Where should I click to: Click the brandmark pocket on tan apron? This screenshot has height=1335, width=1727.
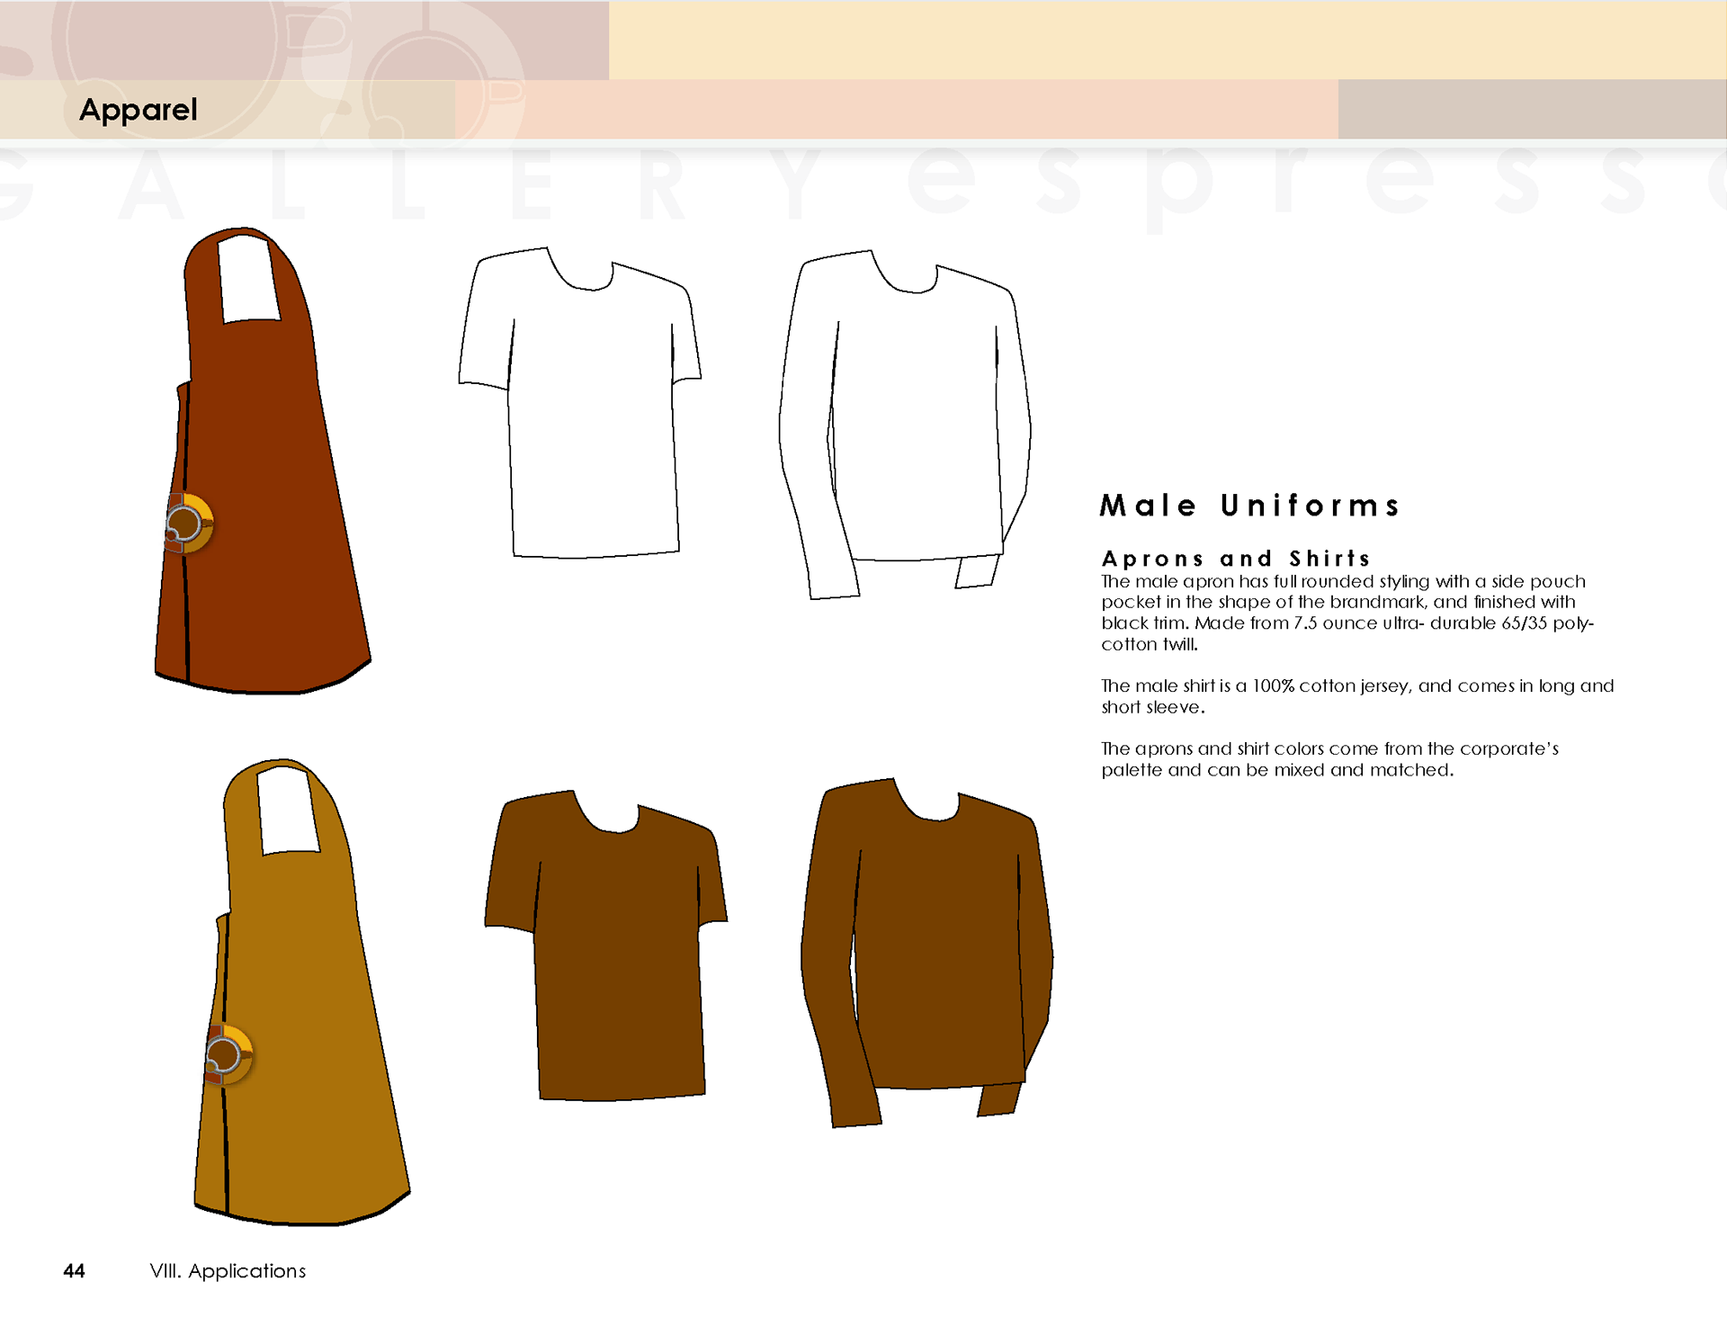pos(228,1054)
